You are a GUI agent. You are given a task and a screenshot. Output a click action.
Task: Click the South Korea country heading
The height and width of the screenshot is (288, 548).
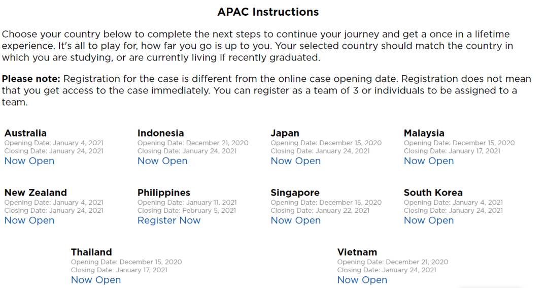point(433,193)
